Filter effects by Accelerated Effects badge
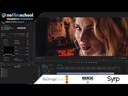Viewport: 128px width, 96px height. point(15,67)
